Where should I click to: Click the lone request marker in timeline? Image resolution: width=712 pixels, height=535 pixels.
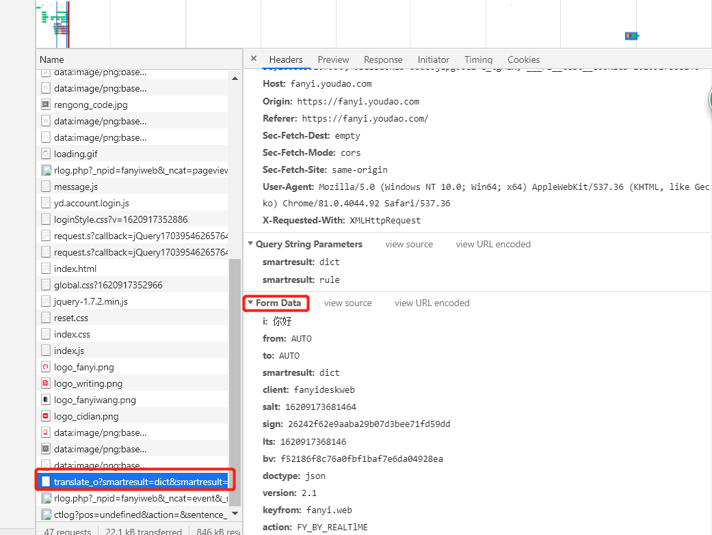(x=632, y=36)
